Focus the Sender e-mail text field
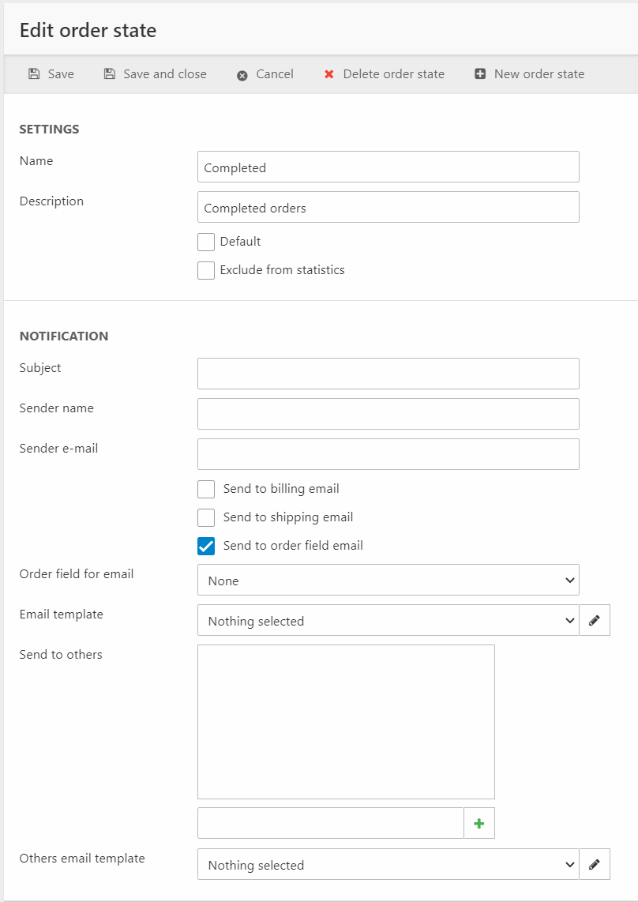 [x=388, y=454]
